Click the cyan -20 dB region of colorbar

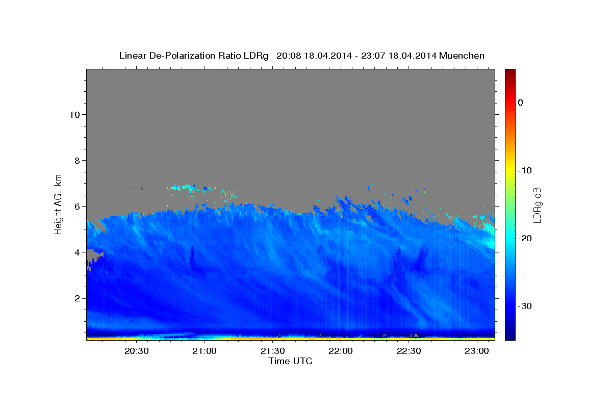pos(510,238)
